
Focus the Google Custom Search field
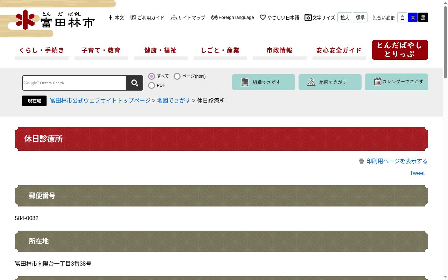tap(74, 83)
